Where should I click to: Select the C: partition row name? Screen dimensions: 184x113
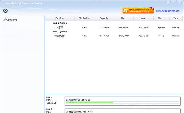(59, 28)
